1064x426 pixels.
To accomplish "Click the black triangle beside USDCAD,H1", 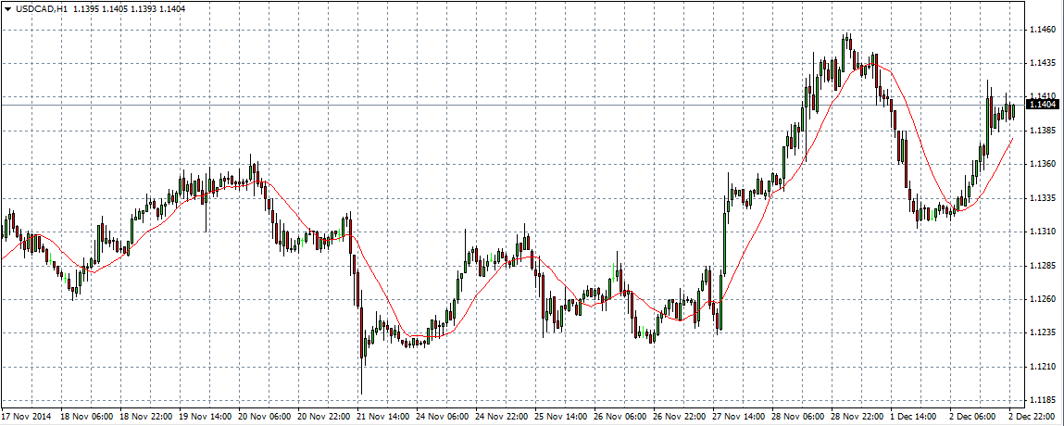I will coord(8,8).
